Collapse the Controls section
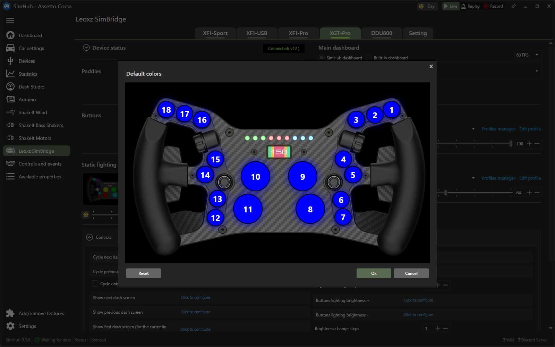This screenshot has height=347, width=555. click(x=89, y=237)
